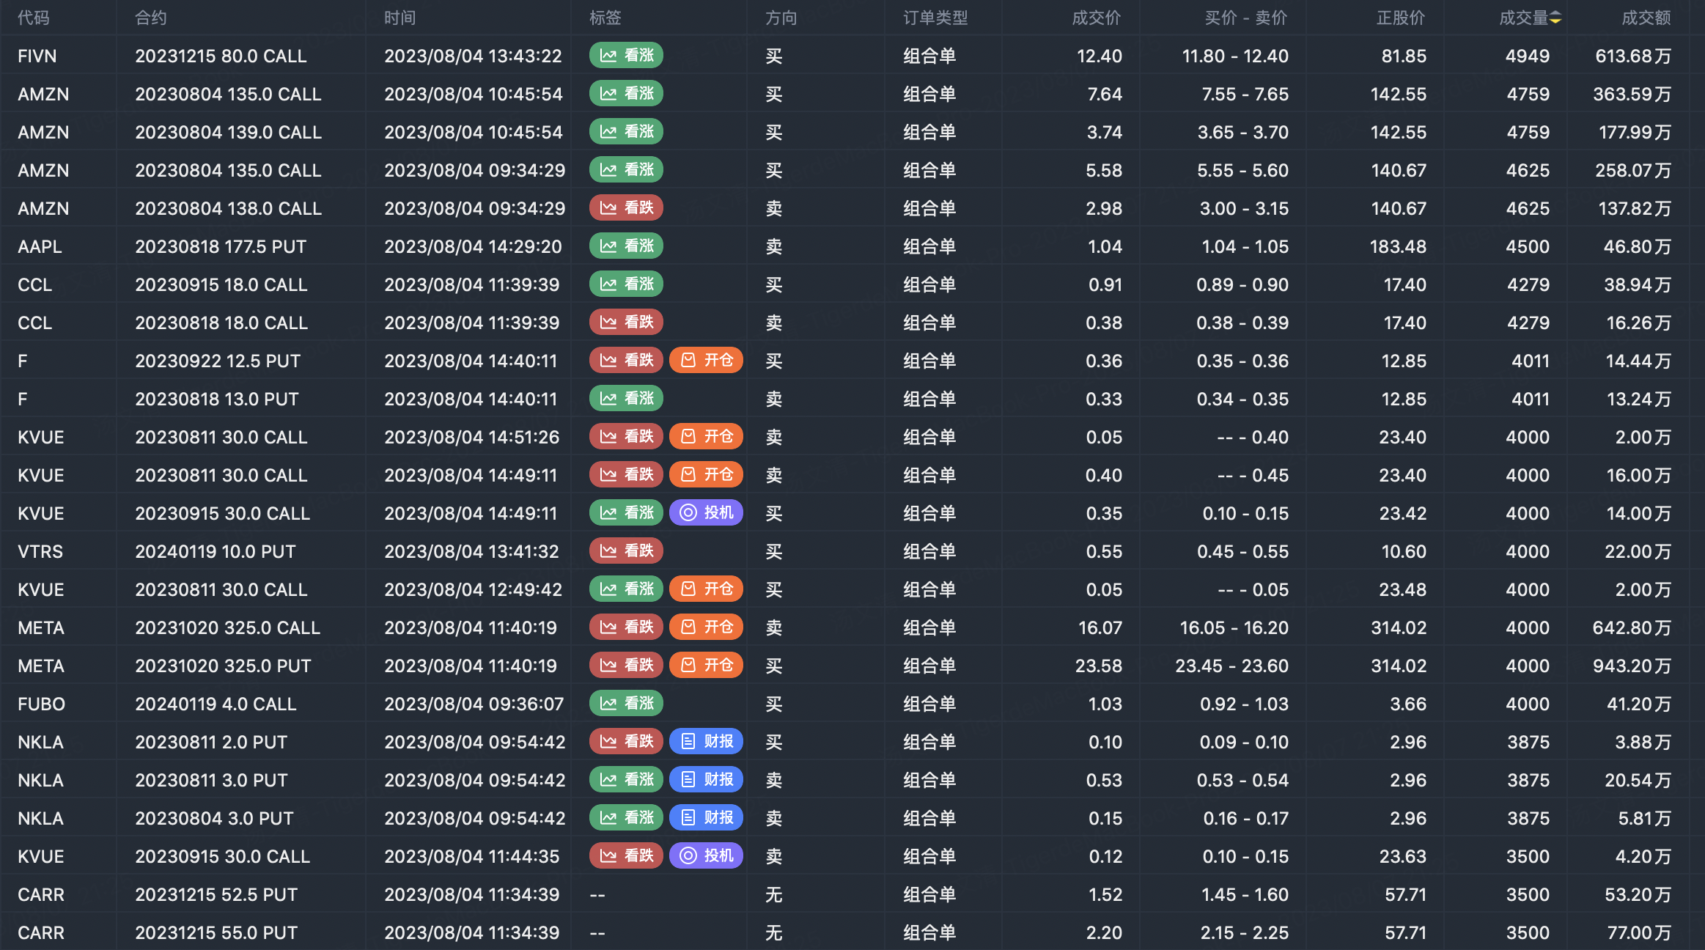Click the 开仓 tag on META 325.0 PUT

coord(706,666)
